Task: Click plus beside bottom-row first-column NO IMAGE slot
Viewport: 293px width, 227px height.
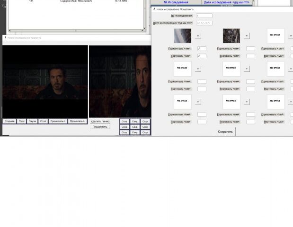Action: coord(198,102)
